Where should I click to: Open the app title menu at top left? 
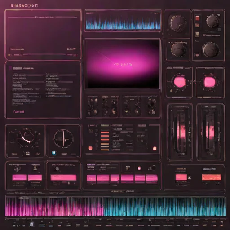[x=25, y=6]
